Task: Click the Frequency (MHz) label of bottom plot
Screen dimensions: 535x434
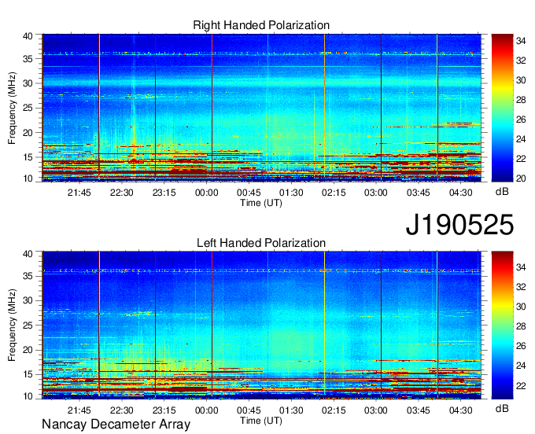Action: pos(12,325)
